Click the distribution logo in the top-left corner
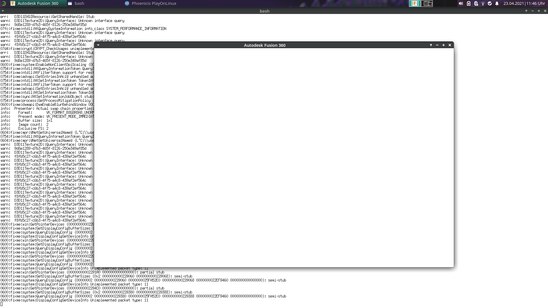Viewport: 548px width, 308px height. (4, 3)
